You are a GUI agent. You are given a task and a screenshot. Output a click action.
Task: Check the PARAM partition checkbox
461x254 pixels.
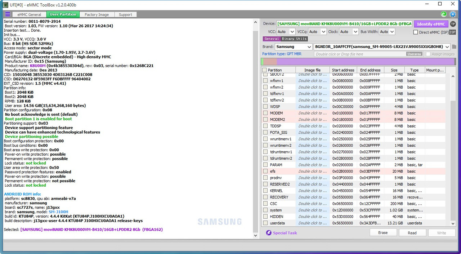[265, 165]
